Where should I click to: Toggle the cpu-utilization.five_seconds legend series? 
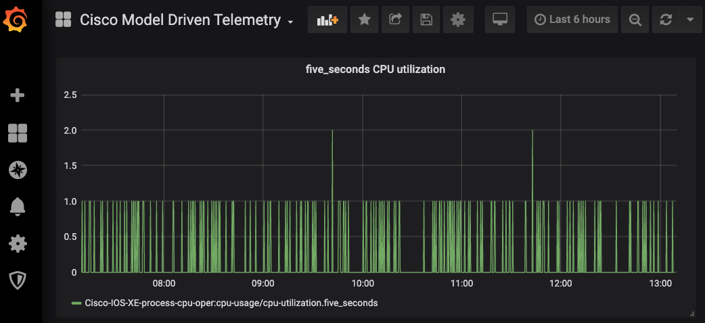coord(231,303)
